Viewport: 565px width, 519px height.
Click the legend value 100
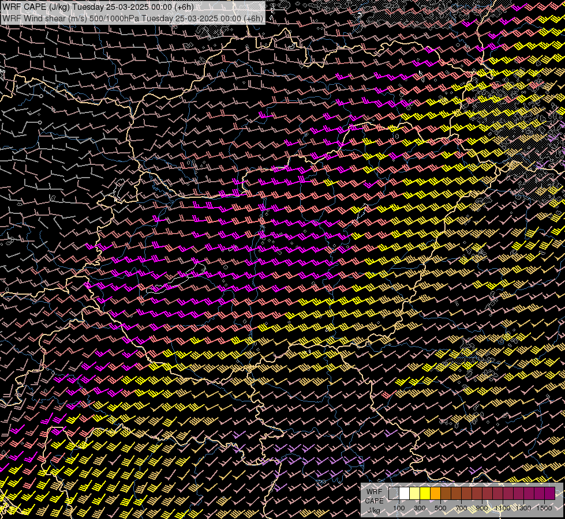click(399, 508)
